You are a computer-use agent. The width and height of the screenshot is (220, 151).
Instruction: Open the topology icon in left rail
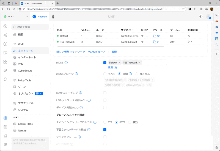click(5, 35)
